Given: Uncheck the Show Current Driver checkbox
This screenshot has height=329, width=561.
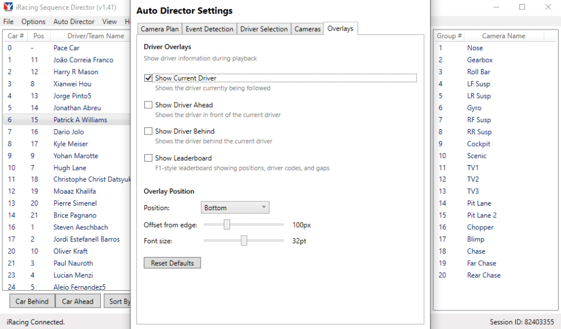Looking at the screenshot, I should point(148,78).
